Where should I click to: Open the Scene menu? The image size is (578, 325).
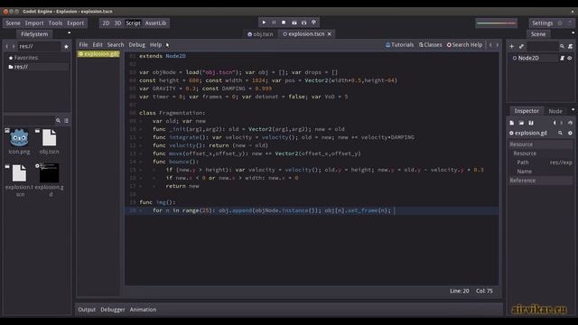point(13,23)
